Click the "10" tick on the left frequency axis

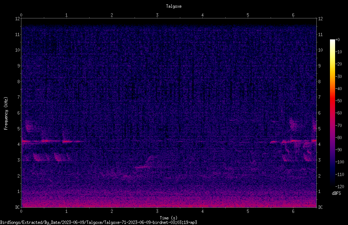tap(18, 50)
